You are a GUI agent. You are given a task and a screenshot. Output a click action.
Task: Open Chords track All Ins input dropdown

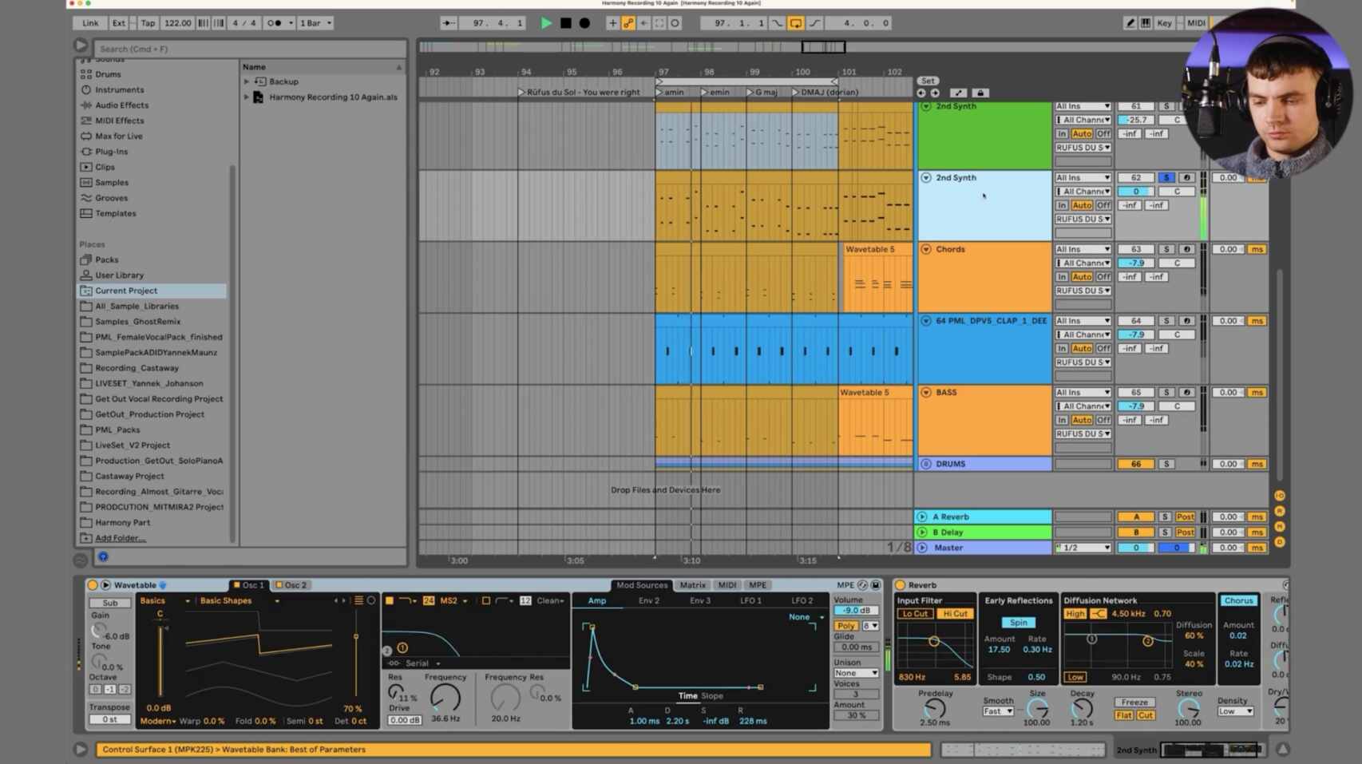pos(1083,250)
